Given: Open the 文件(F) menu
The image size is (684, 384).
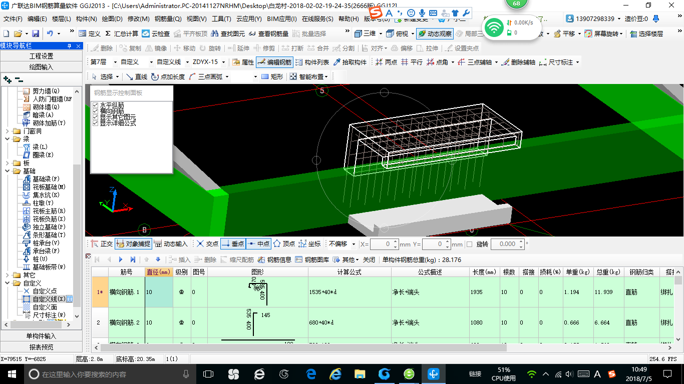Looking at the screenshot, I should [13, 19].
